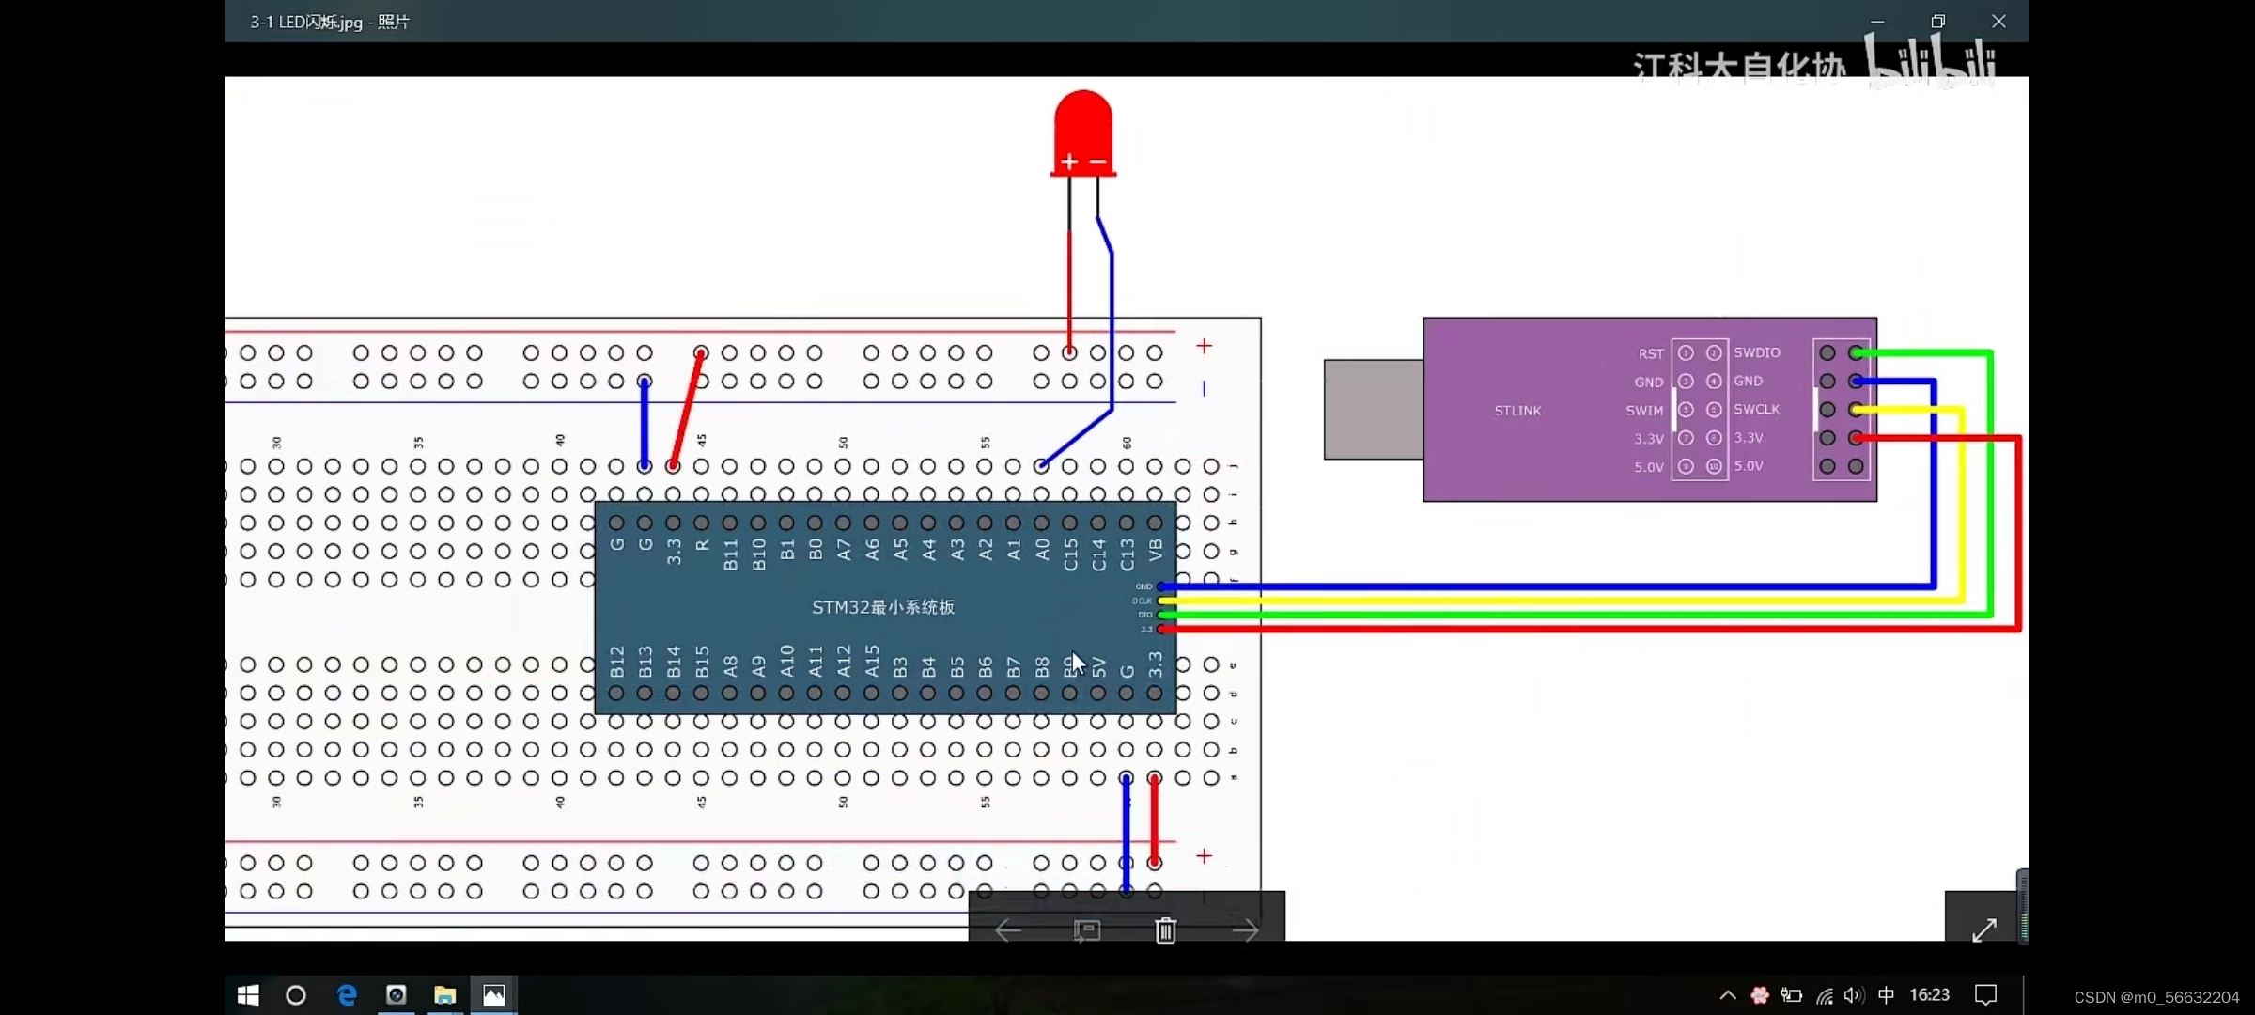The width and height of the screenshot is (2255, 1015).
Task: Open Wi-Fi network settings in tray
Action: point(1824,995)
